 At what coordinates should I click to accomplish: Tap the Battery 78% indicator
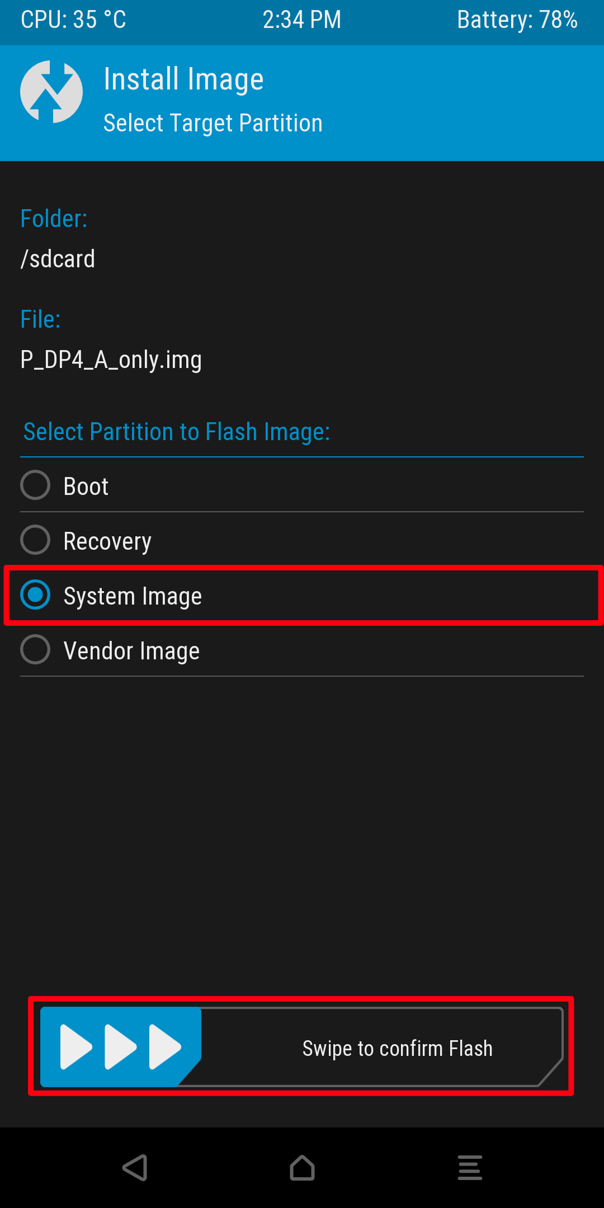tap(517, 20)
